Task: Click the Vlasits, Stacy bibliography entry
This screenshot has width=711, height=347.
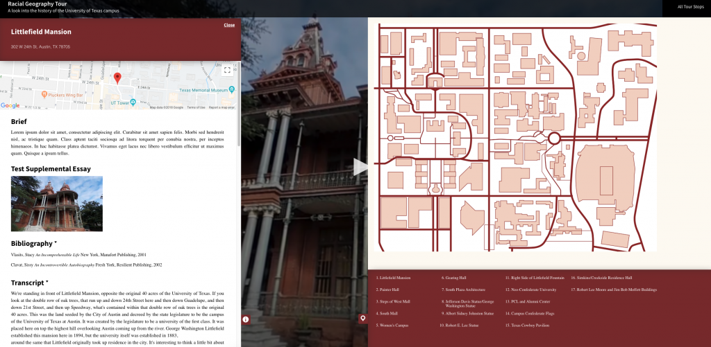Action: pyautogui.click(x=78, y=255)
